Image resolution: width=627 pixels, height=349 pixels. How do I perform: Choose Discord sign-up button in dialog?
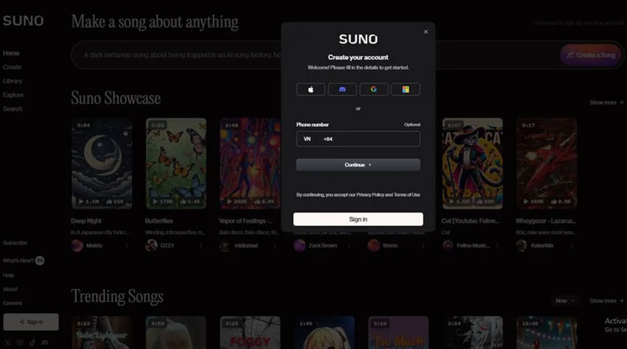tap(342, 89)
